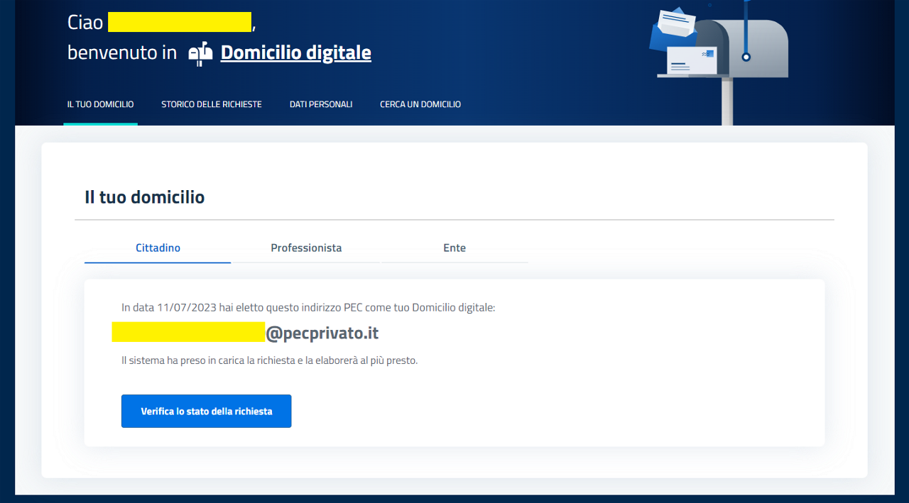Click the white envelope in mailbox slot
Viewport: 909px width, 503px height.
692,62
